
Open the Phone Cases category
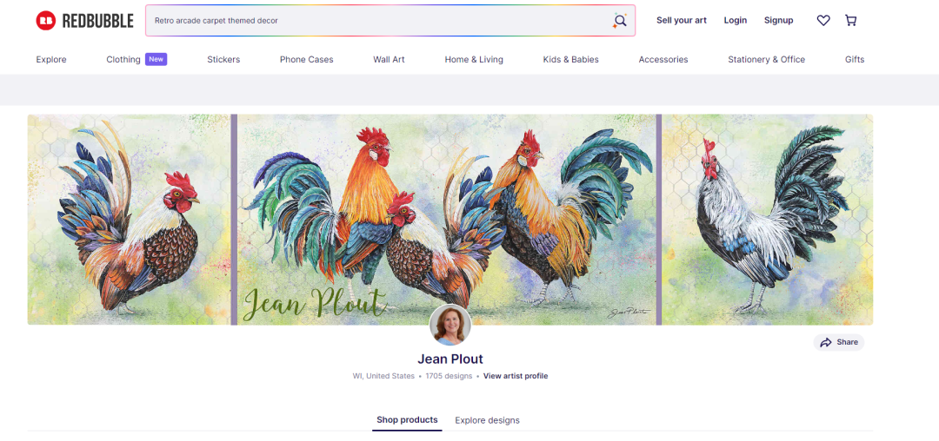click(x=307, y=60)
